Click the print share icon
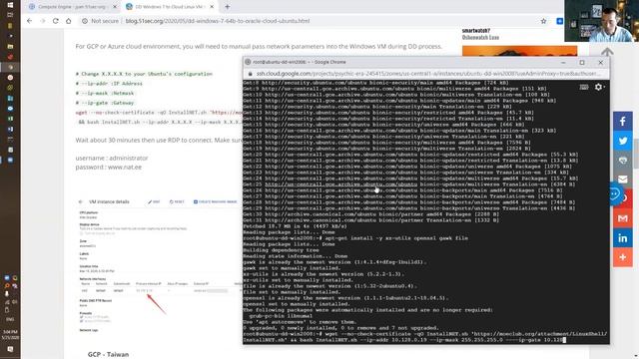639x359 pixels. 623,160
